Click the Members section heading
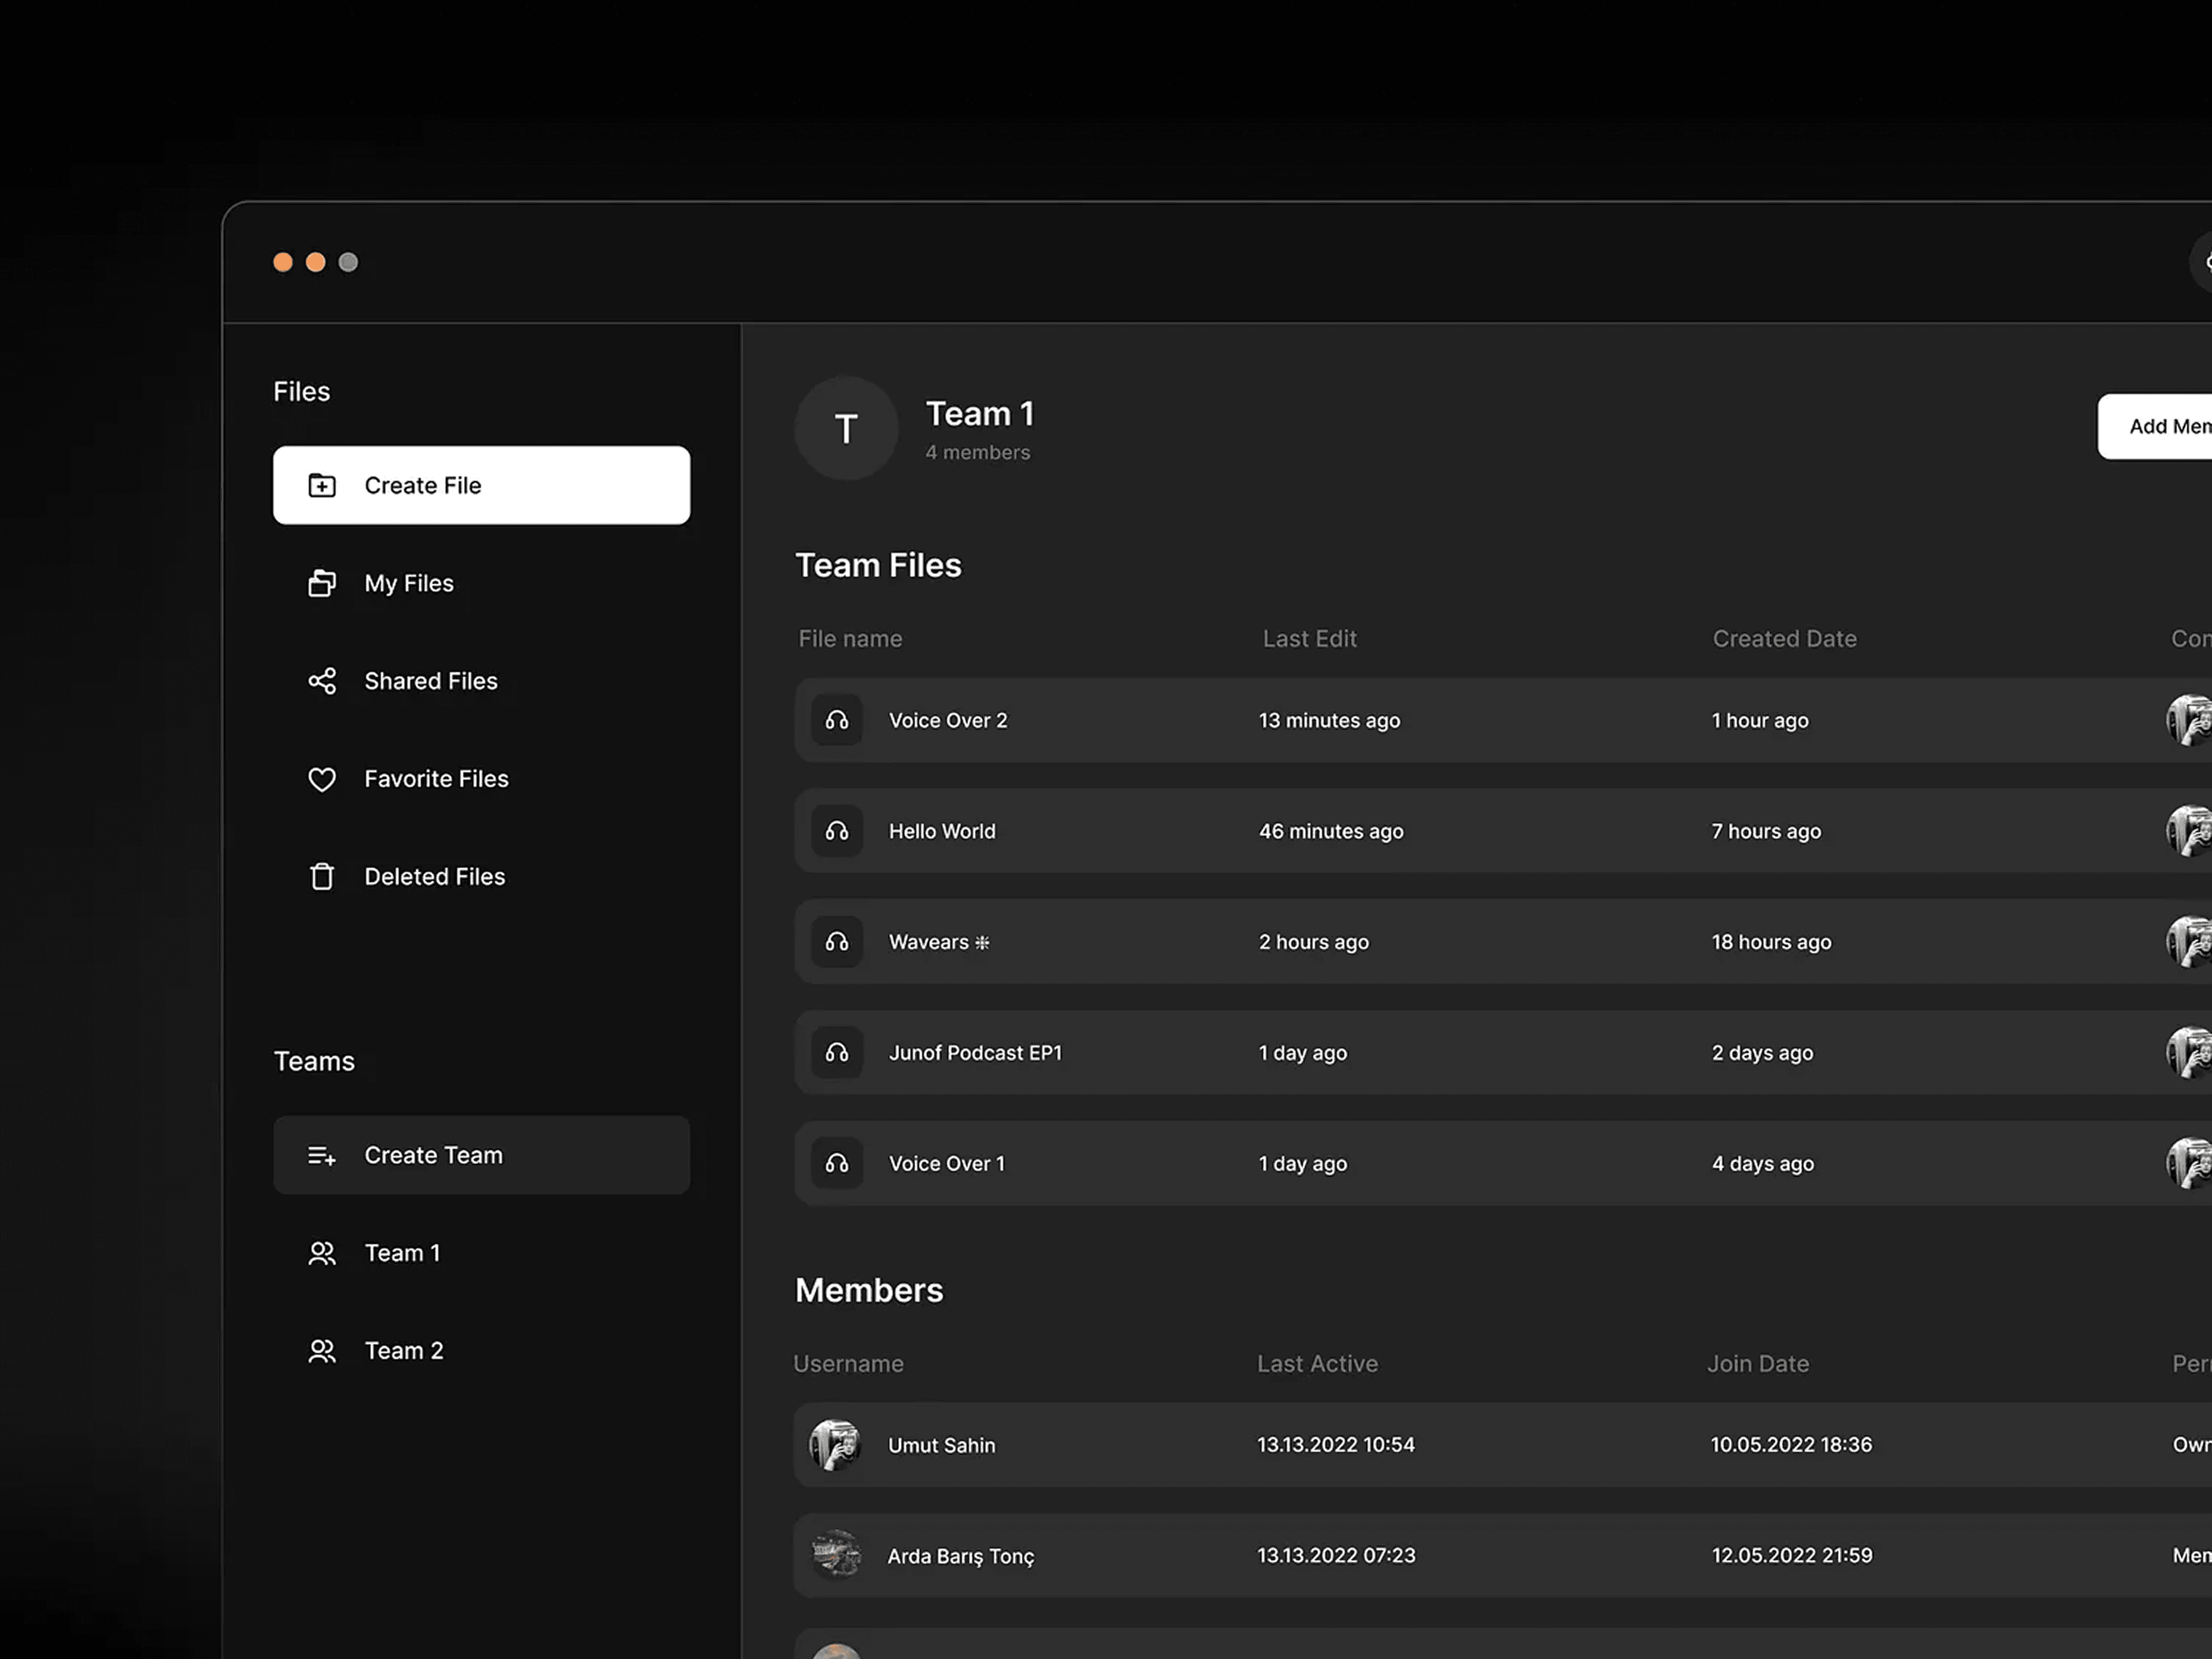2212x1659 pixels. pos(869,1291)
